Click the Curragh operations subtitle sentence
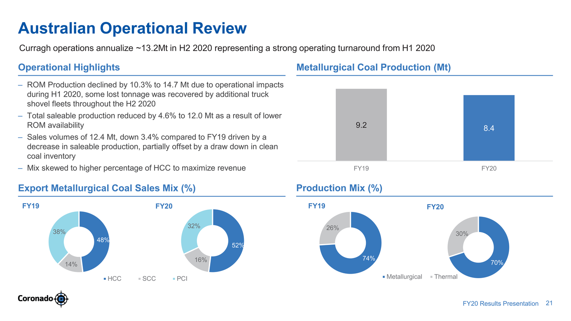 [x=227, y=49]
